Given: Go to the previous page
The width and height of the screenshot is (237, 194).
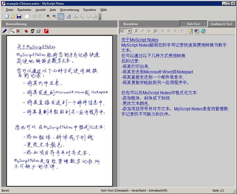Looking at the screenshot, I should [82, 16].
